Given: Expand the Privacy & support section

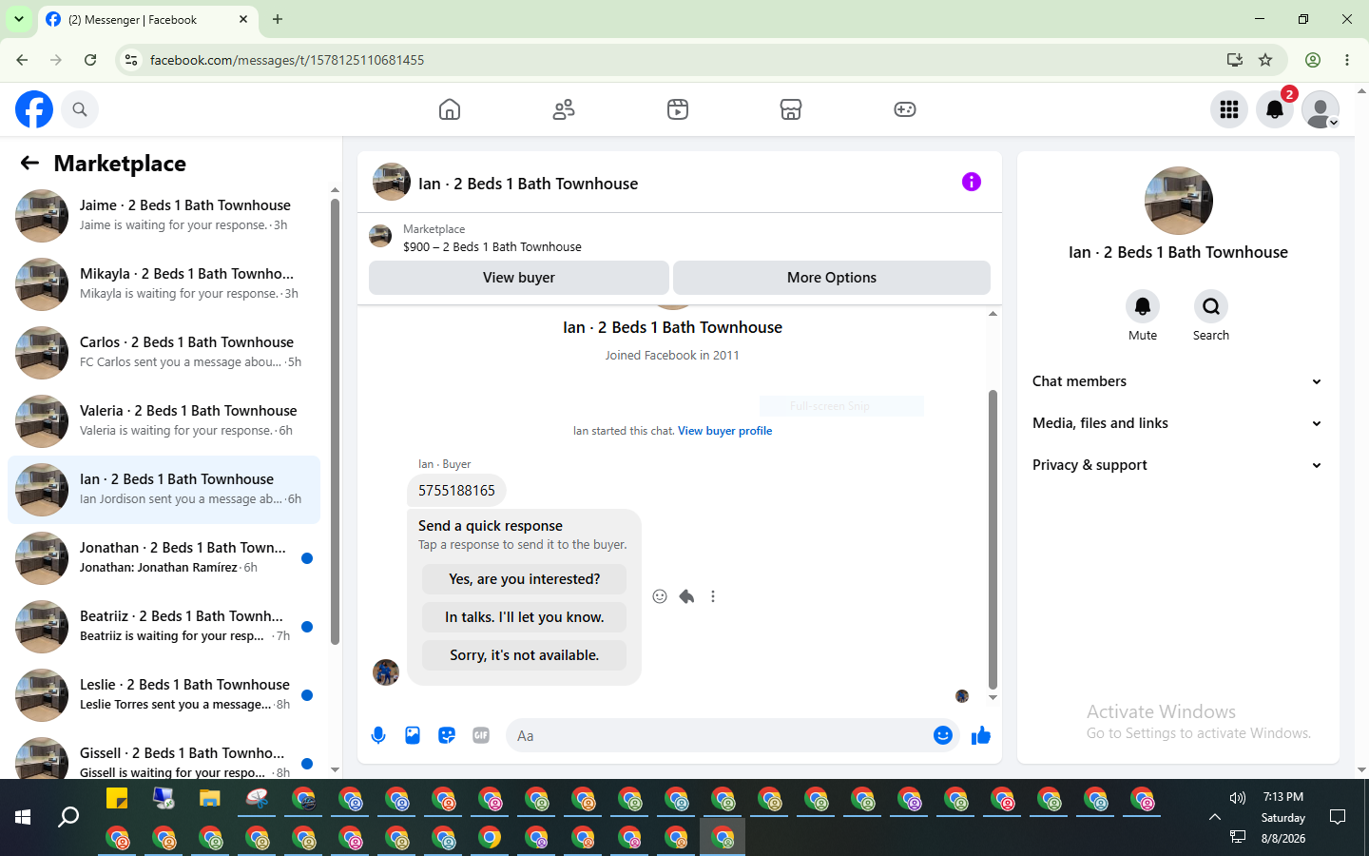Looking at the screenshot, I should [1178, 465].
